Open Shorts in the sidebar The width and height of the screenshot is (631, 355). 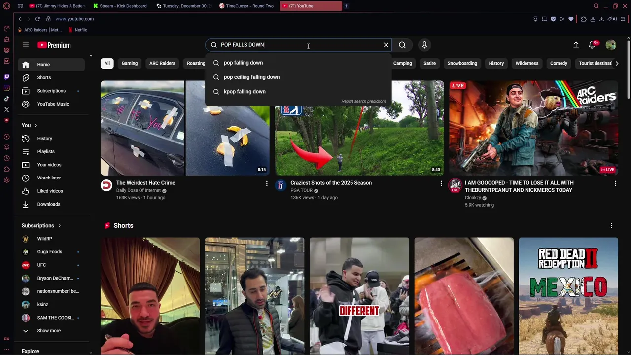[x=51, y=77]
